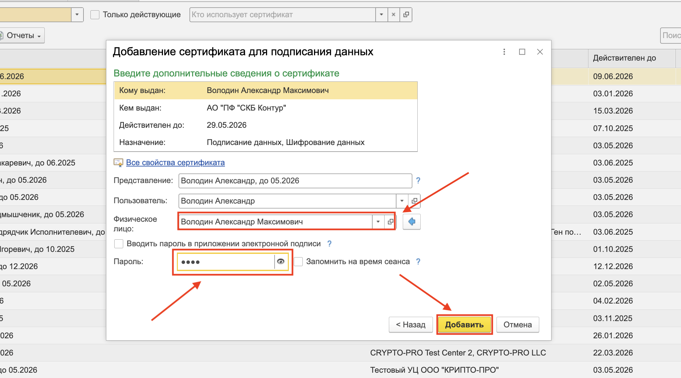The width and height of the screenshot is (681, 378).
Task: Select Тестовый УЦ ООО КРИПТО-ПРО row
Action: pos(340,370)
